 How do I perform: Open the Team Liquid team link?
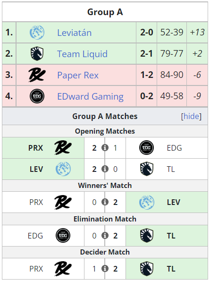coord(82,54)
